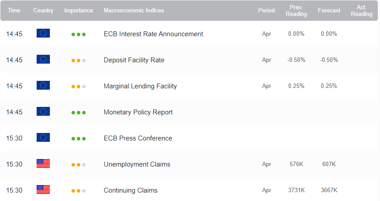This screenshot has width=380, height=201.
Task: Click green importance dots for ECB Interest Rate Announcement
Action: pyautogui.click(x=79, y=34)
